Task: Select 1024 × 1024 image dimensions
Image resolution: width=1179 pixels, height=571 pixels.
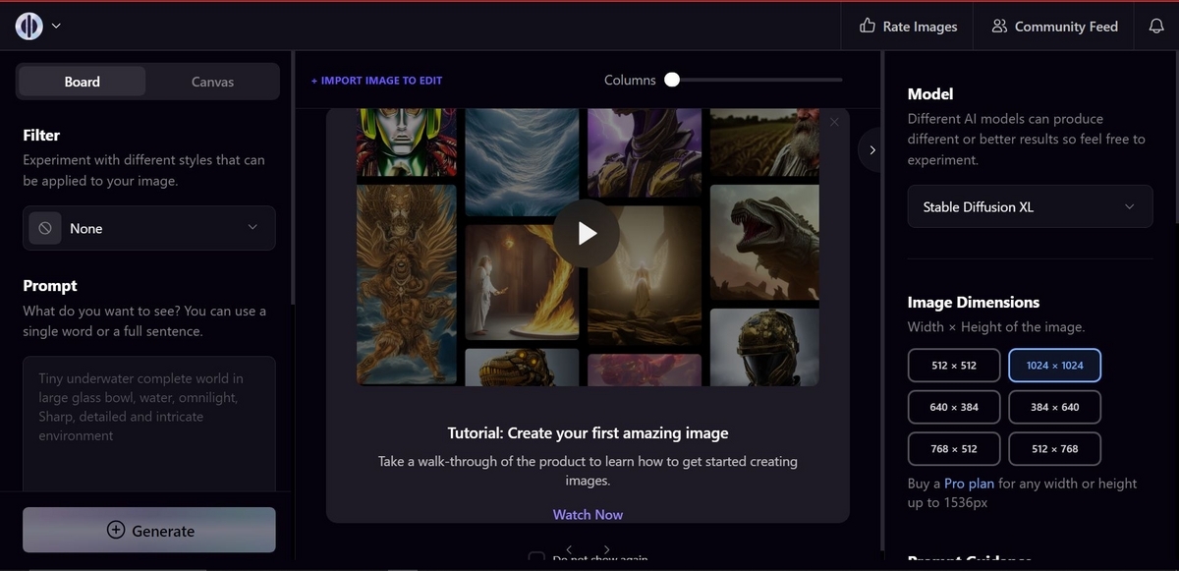Action: pos(1055,366)
